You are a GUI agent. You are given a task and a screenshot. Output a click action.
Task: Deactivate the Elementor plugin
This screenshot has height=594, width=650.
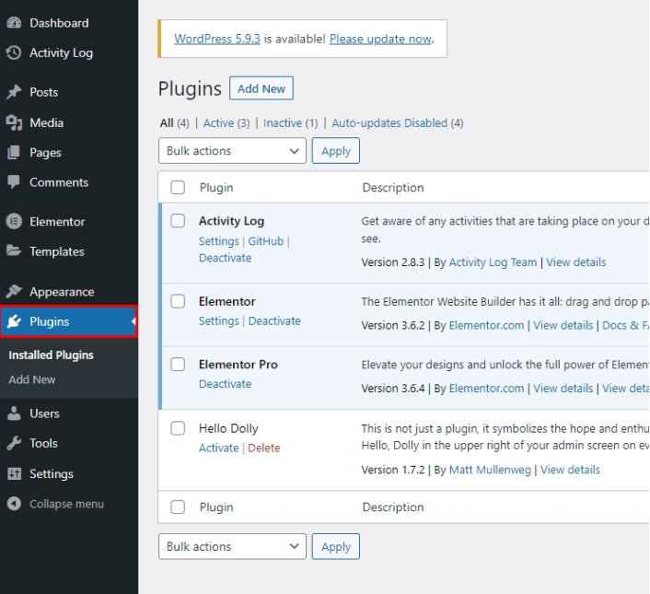pos(274,320)
